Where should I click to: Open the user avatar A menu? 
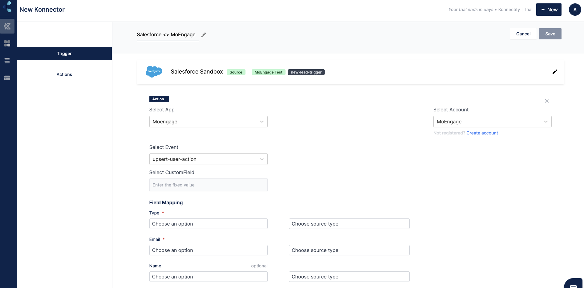pyautogui.click(x=575, y=10)
